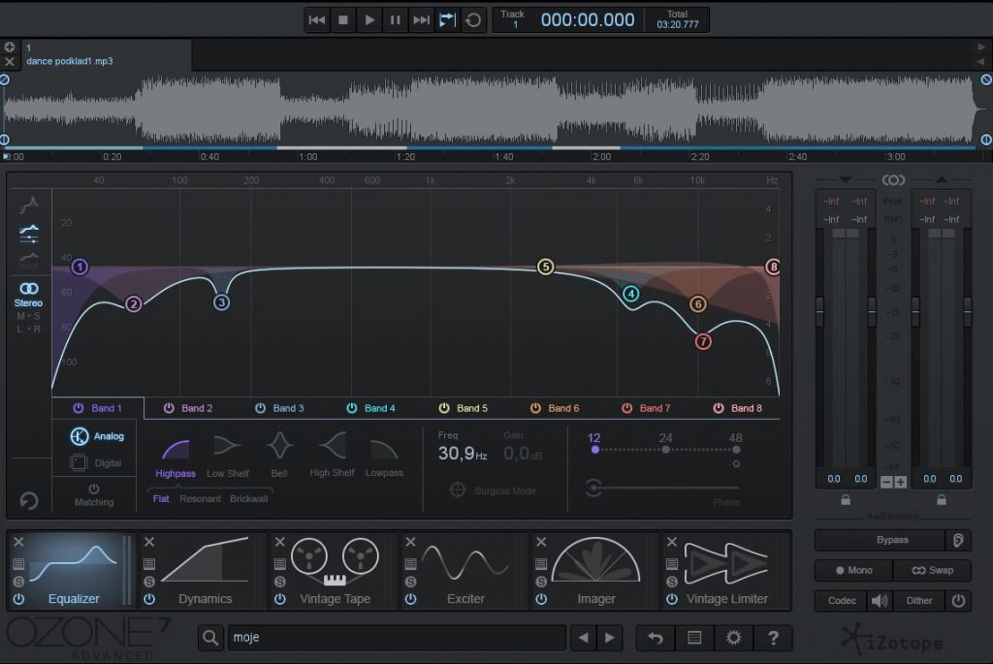
Task: Skip to previous track in transport
Action: 317,20
